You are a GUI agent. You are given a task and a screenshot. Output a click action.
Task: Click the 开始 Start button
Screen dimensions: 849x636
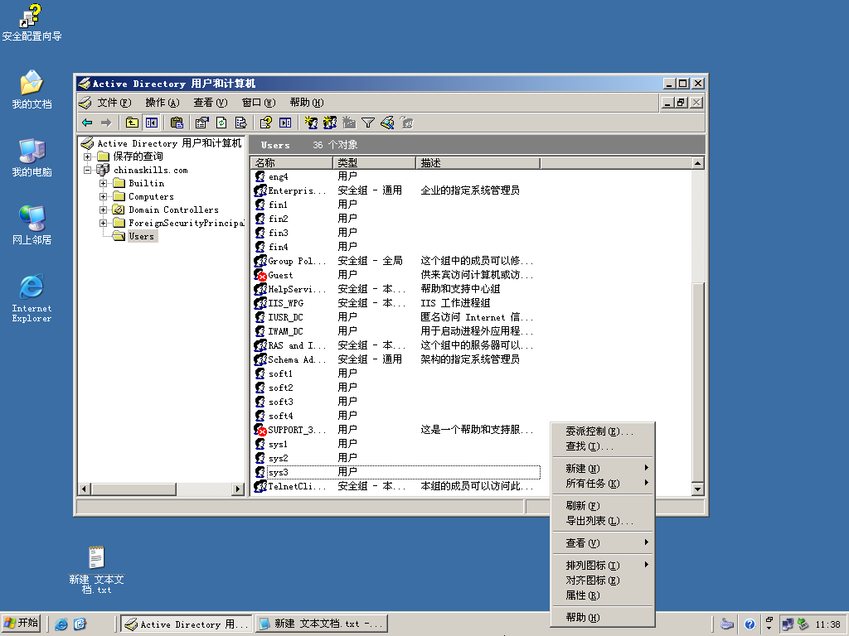tap(21, 624)
